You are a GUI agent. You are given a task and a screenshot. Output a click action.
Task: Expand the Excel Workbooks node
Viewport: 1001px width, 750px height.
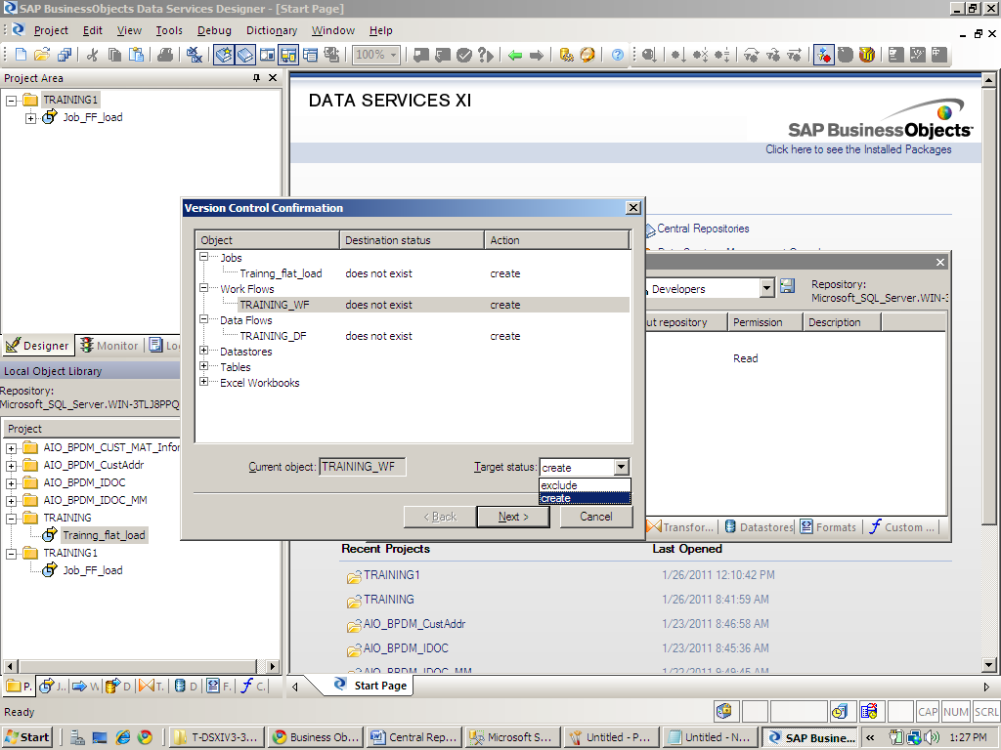pyautogui.click(x=203, y=382)
